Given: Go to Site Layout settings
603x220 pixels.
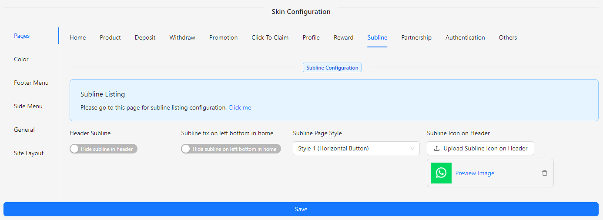Looking at the screenshot, I should coord(29,153).
